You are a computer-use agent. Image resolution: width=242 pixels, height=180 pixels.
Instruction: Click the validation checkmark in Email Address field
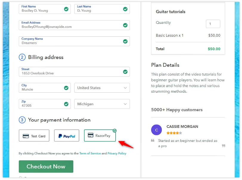click(125, 25)
